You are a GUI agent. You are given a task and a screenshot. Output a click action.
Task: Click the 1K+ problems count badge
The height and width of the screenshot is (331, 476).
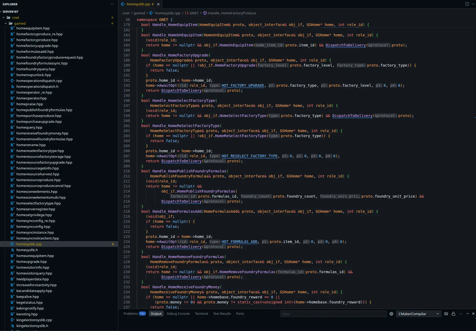[142, 313]
